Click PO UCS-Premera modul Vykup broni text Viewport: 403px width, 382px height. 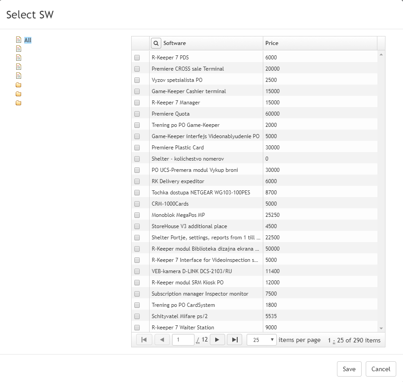195,170
